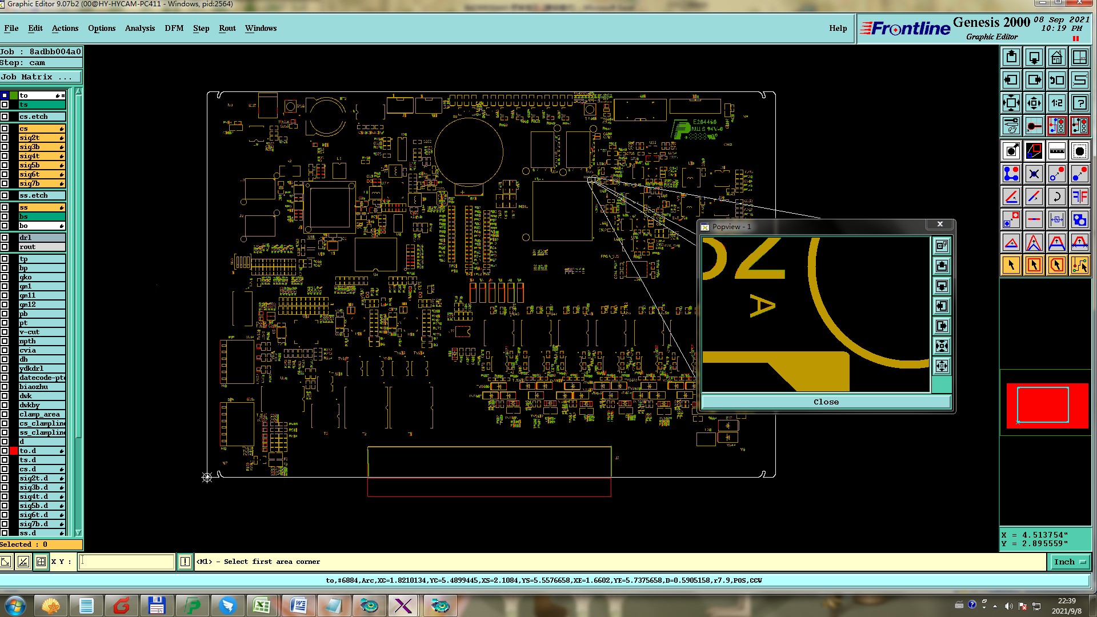Enable checkbox for cs.etch layer
This screenshot has width=1097, height=617.
5,117
